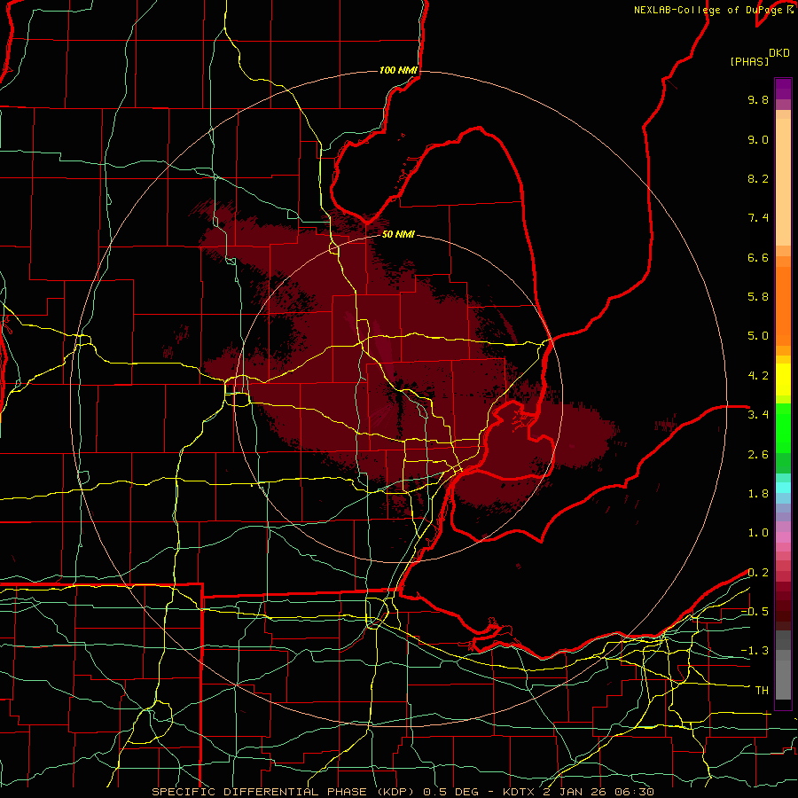Click the 0.2 color scale value
Image resolution: width=798 pixels, height=798 pixels.
point(758,573)
